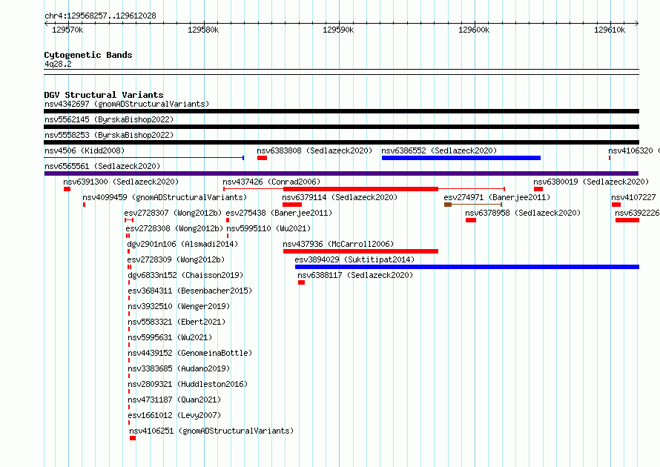
Task: Click the 129600k ruler position
Action: 474,30
